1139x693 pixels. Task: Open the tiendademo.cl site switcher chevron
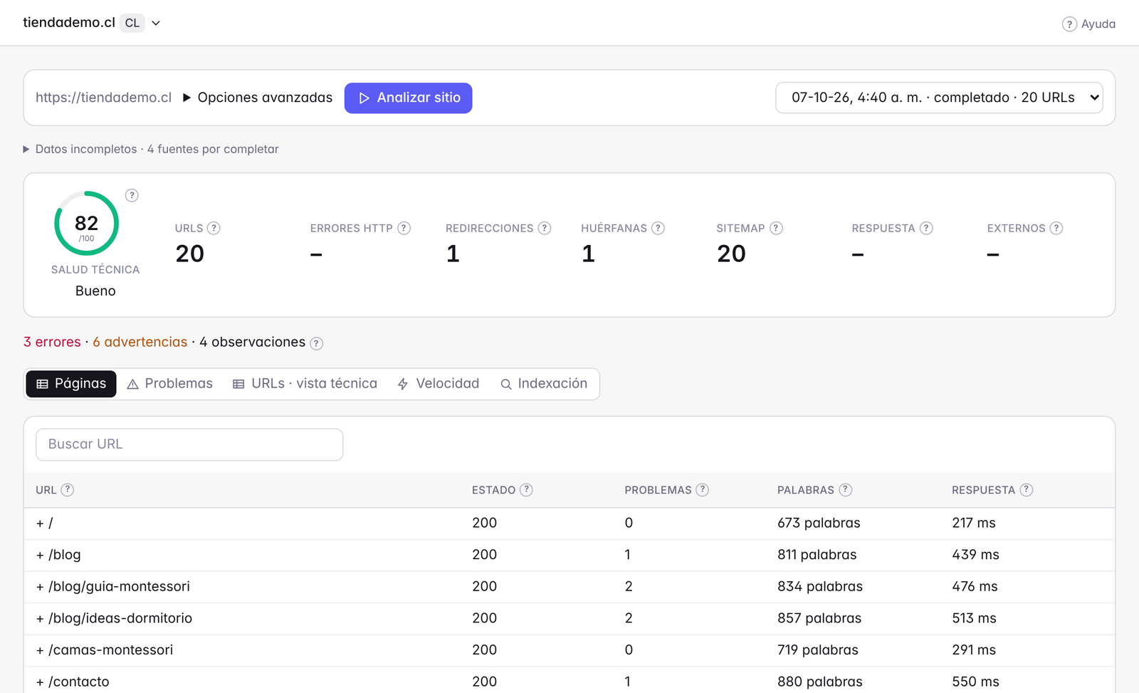point(156,23)
